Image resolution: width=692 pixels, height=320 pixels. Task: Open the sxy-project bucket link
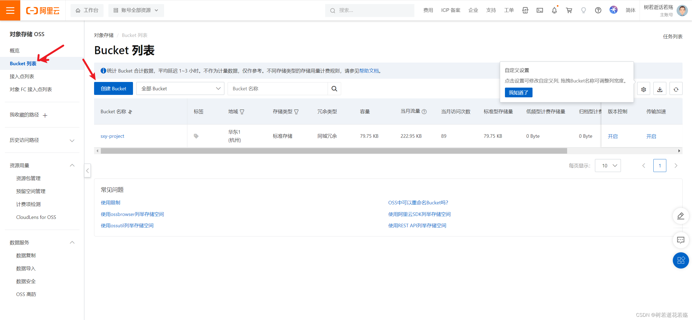(112, 136)
